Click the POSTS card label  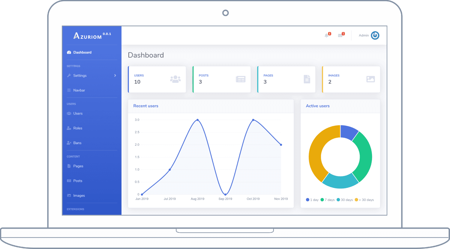coord(204,76)
